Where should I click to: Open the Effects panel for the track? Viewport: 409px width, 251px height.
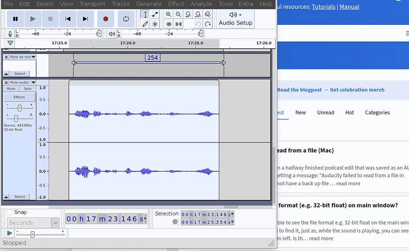19,97
